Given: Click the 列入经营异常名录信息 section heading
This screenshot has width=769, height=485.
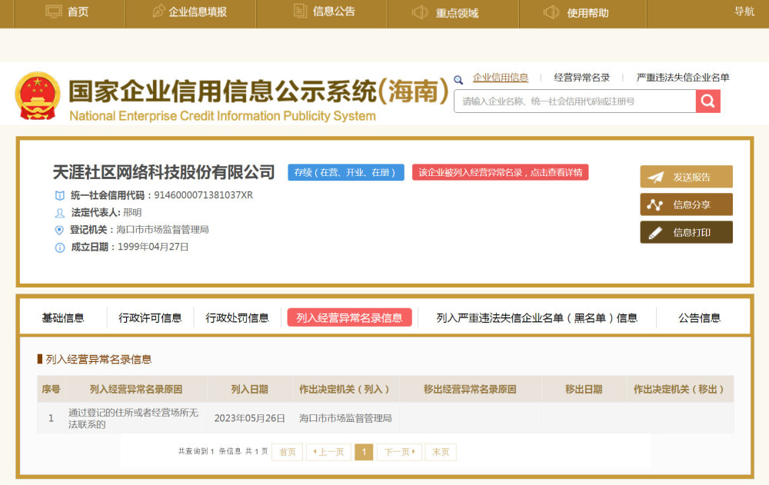Looking at the screenshot, I should pos(98,360).
